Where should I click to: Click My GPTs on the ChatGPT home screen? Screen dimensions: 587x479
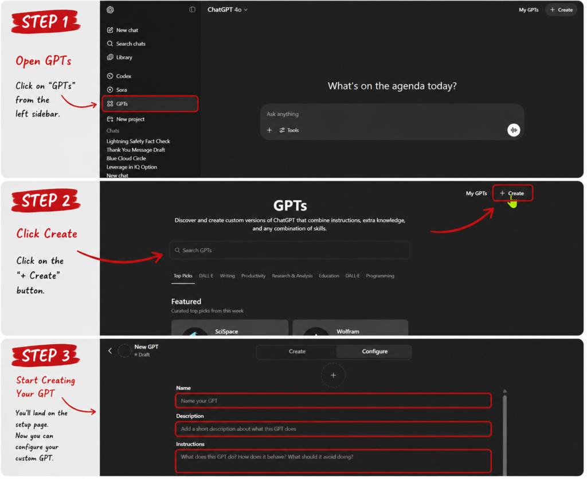click(x=528, y=10)
